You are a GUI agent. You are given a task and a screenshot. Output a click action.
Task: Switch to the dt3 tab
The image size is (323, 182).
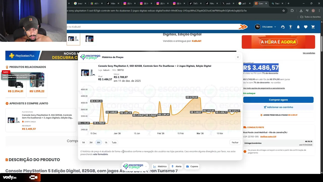(96, 4)
